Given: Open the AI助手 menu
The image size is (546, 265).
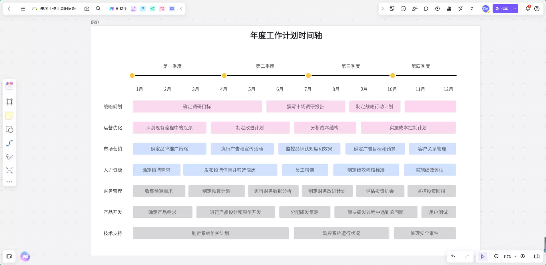Looking at the screenshot, I should coord(118,9).
